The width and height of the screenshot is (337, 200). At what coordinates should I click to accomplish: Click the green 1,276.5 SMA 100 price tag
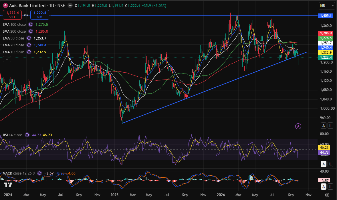[325, 38]
